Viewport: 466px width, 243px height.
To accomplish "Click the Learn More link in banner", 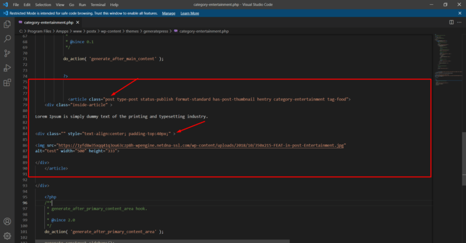I will [x=189, y=13].
